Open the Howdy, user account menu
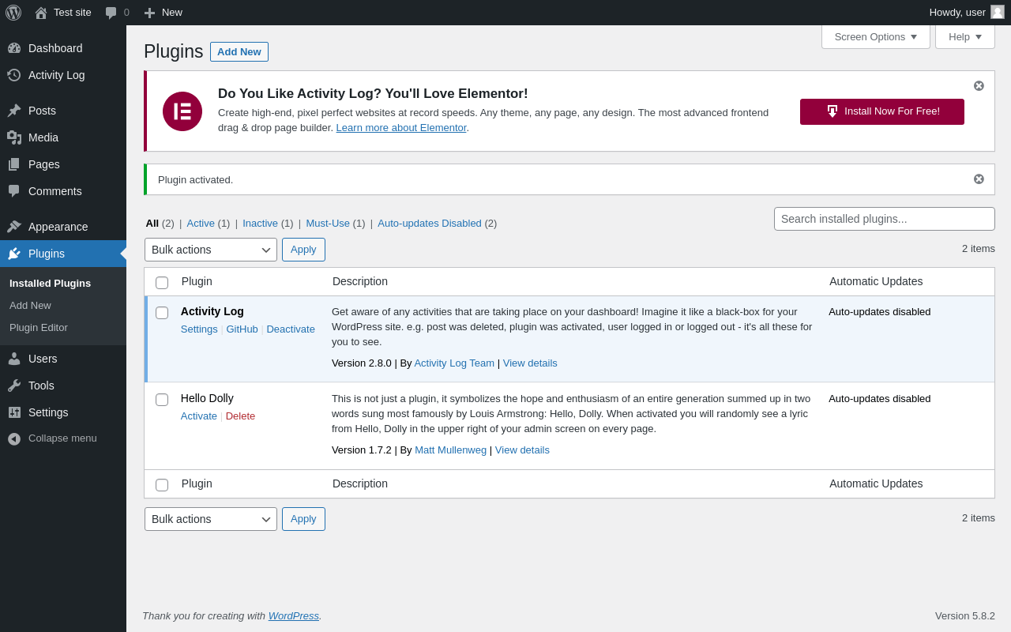The height and width of the screenshot is (632, 1011). tap(967, 13)
